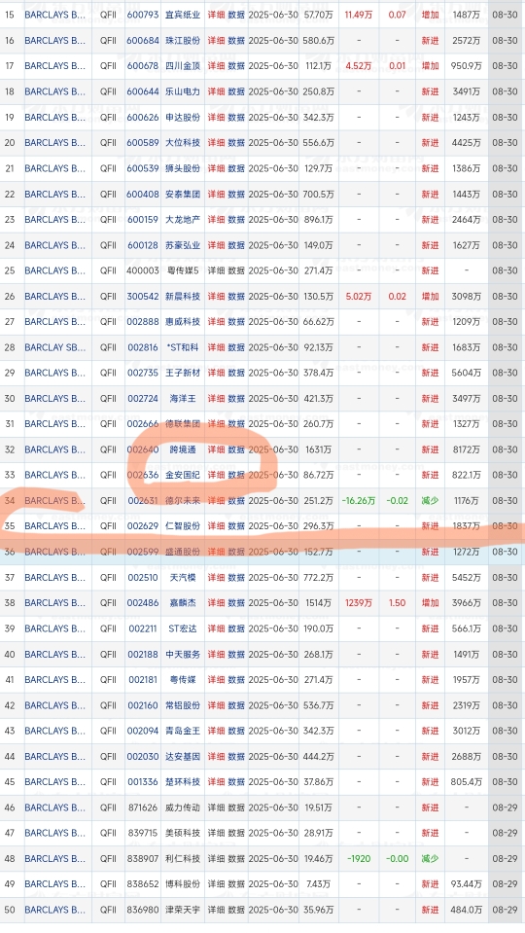
Task: Click 详细 in 惠威科技 row
Action: click(216, 322)
